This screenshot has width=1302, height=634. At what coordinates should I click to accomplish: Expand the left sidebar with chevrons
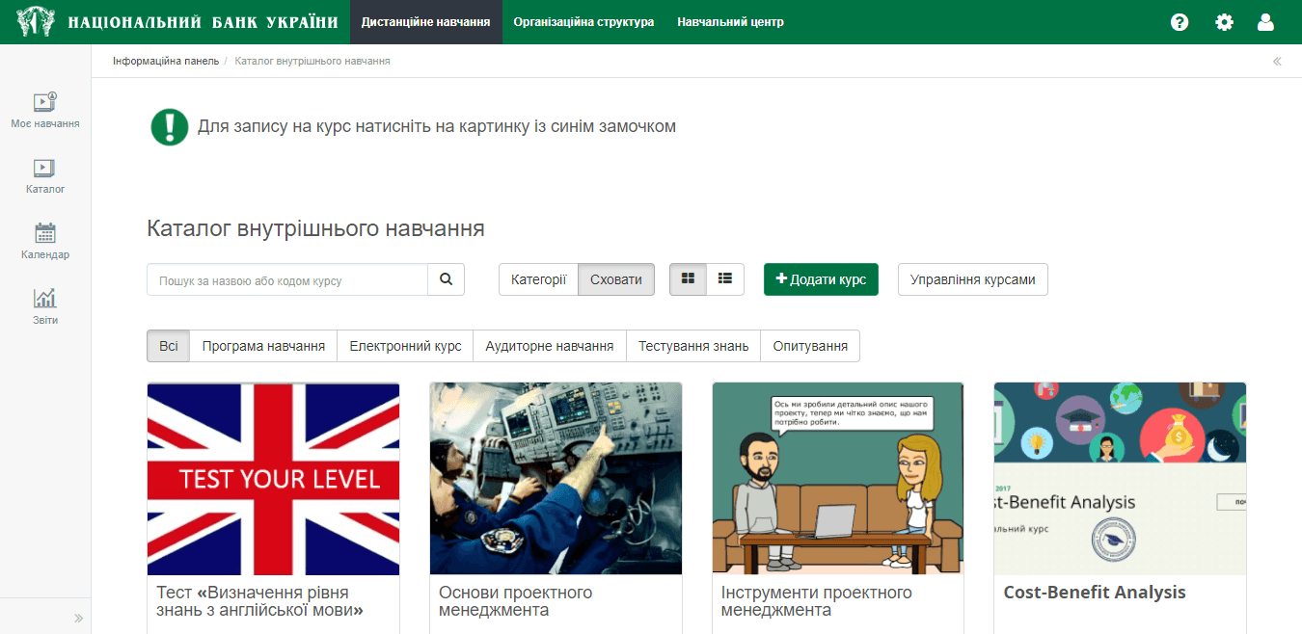tap(78, 618)
